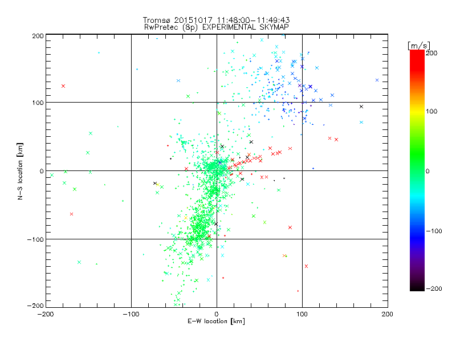Click the colorbar scale label 100
The height and width of the screenshot is (342, 456).
(x=431, y=111)
